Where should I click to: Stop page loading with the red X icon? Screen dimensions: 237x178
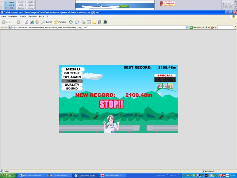[x=26, y=22]
